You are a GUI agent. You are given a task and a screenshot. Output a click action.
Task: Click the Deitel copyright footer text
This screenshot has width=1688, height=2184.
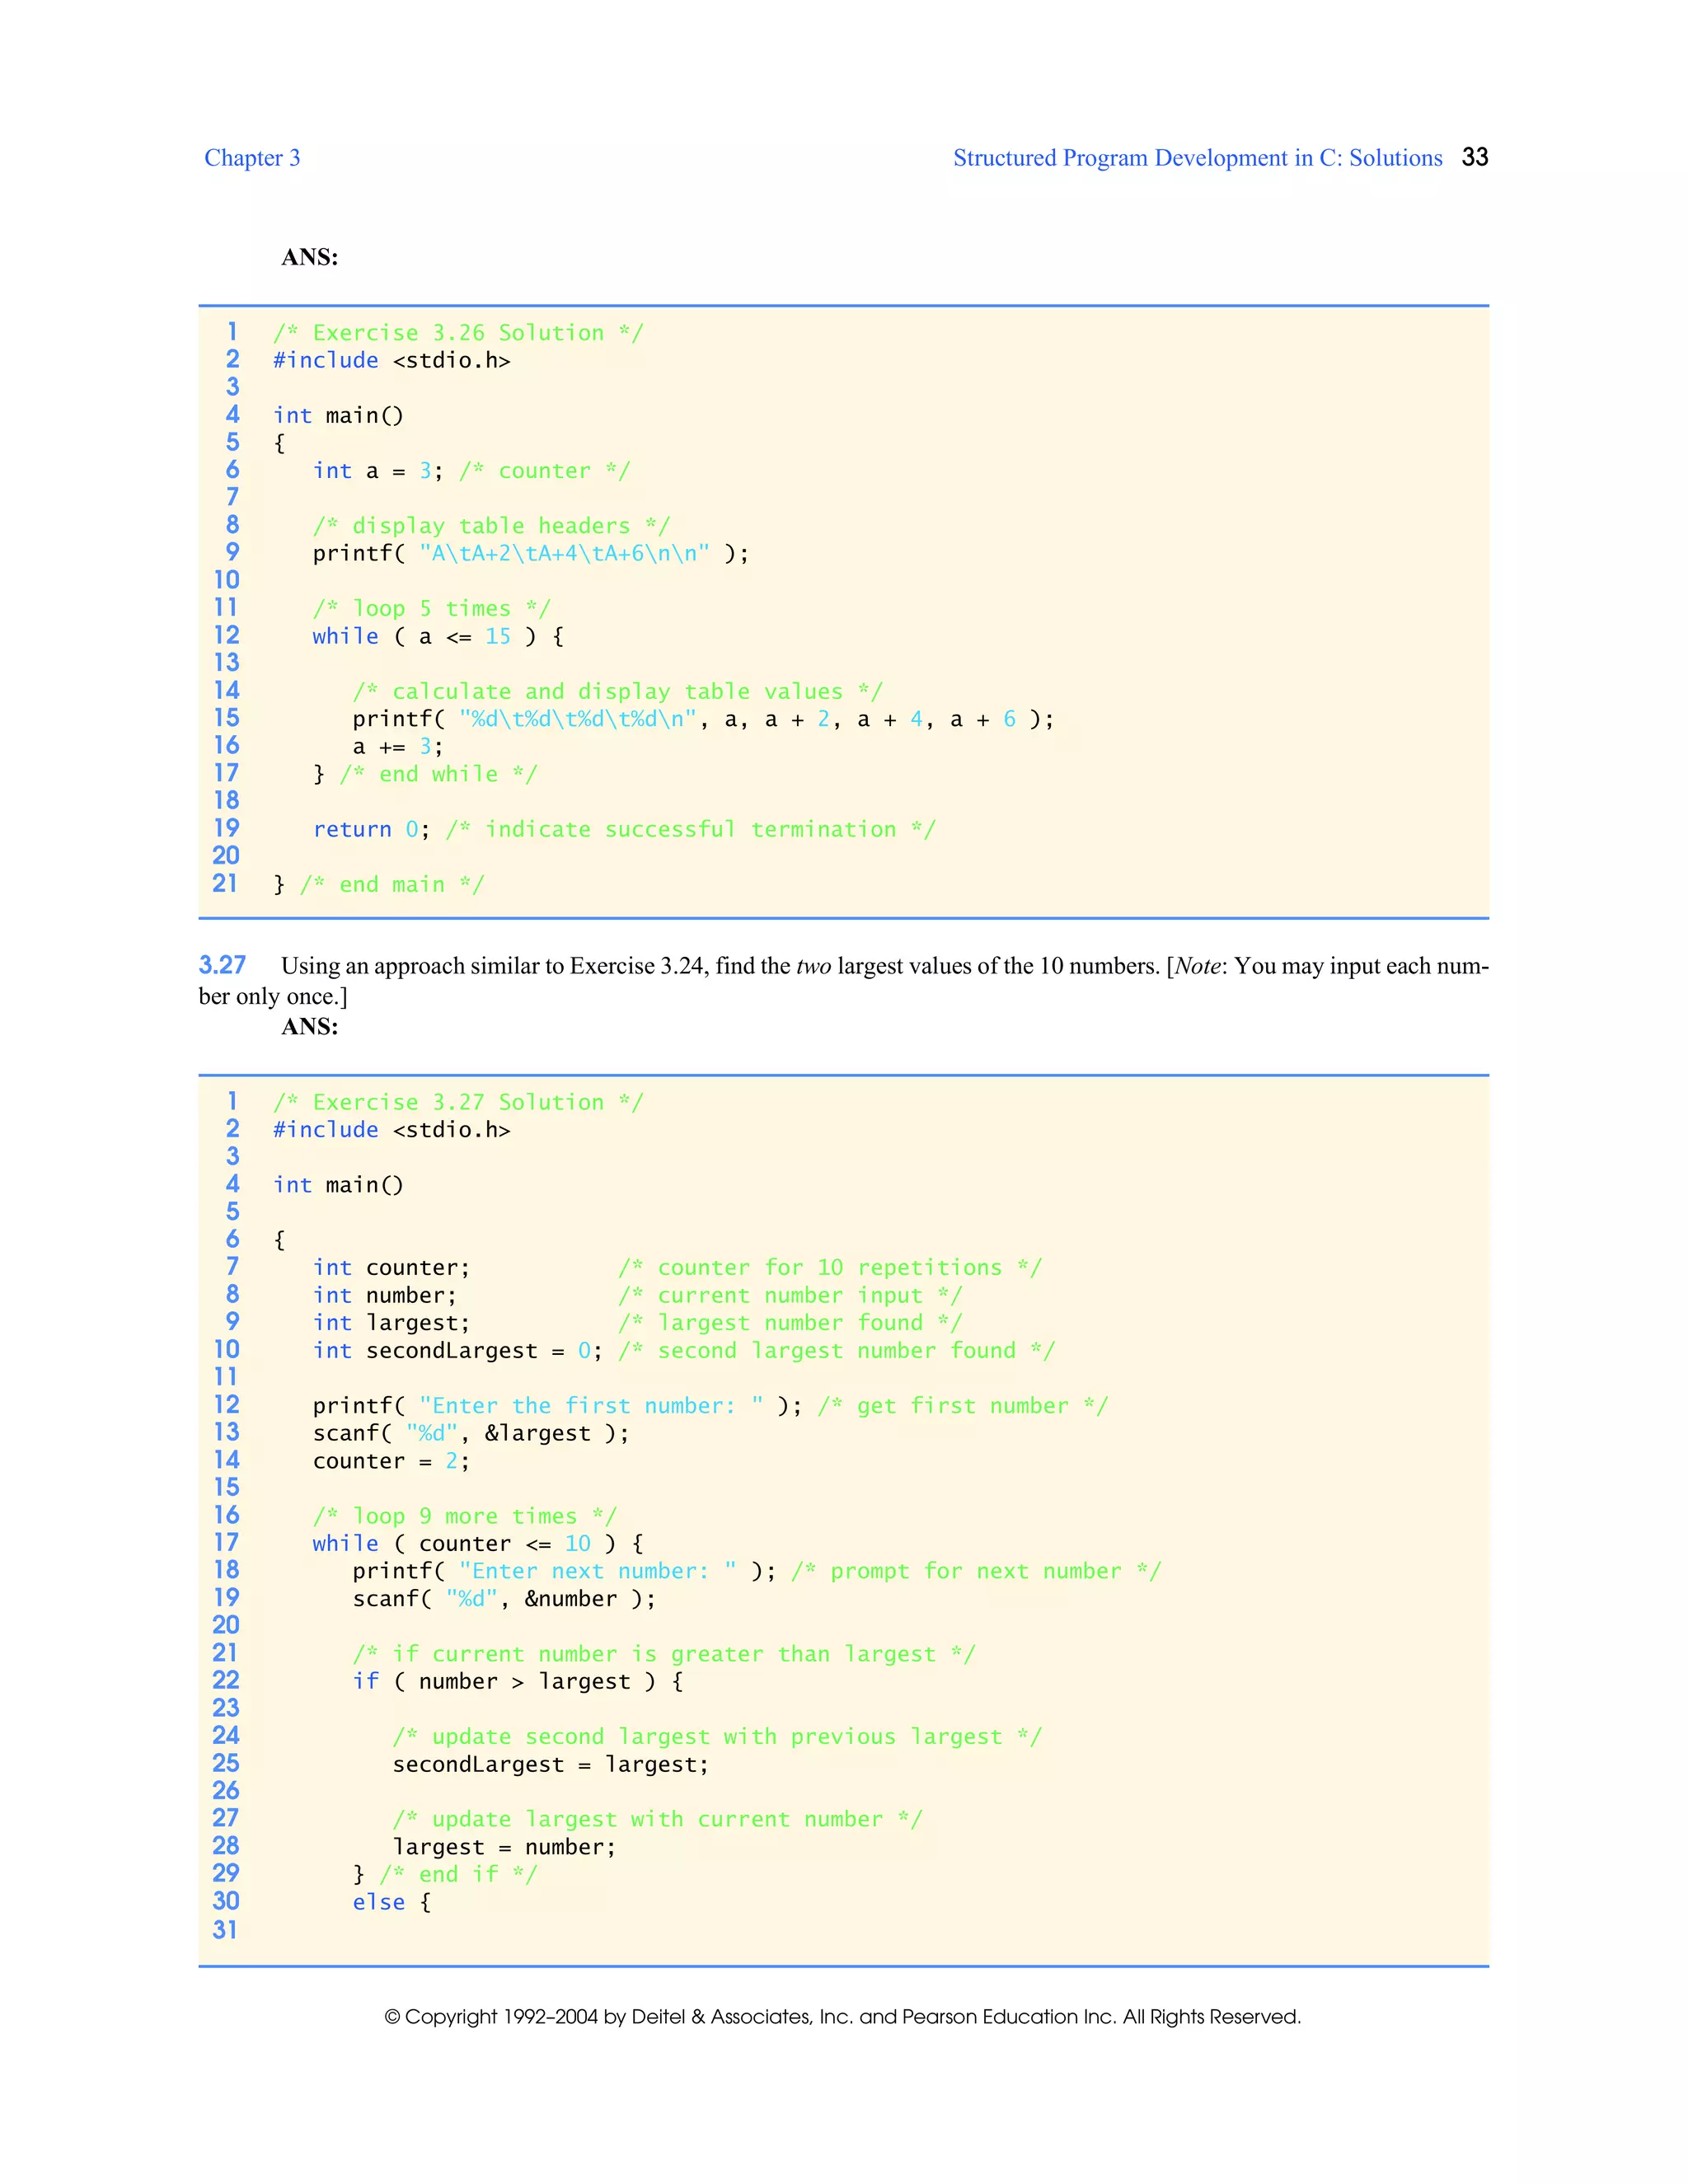tap(842, 2017)
